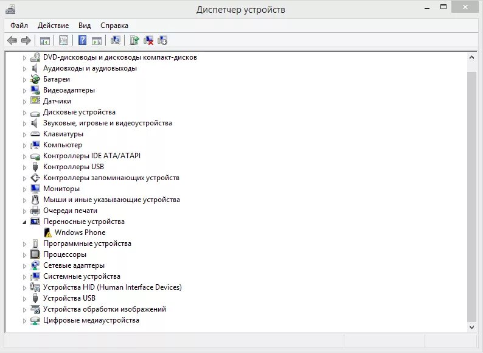Click the Uninstall device red X icon
This screenshot has height=353, width=483.
(148, 40)
